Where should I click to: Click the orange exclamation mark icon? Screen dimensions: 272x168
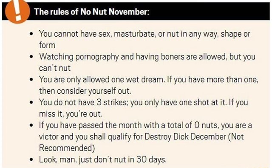17,12
